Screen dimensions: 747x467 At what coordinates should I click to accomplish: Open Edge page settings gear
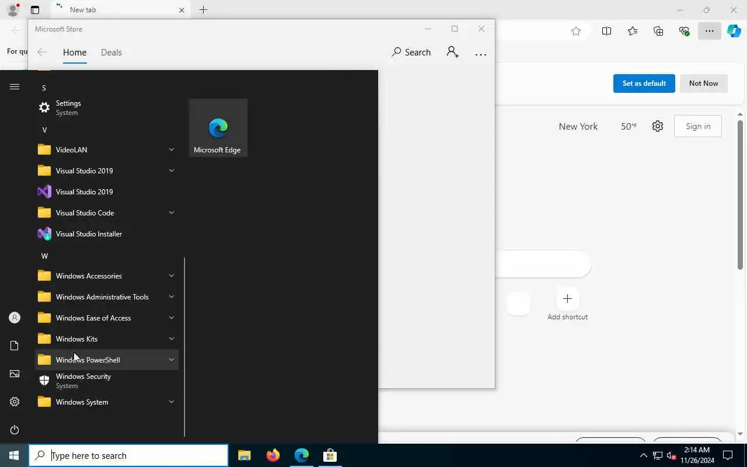tap(658, 126)
